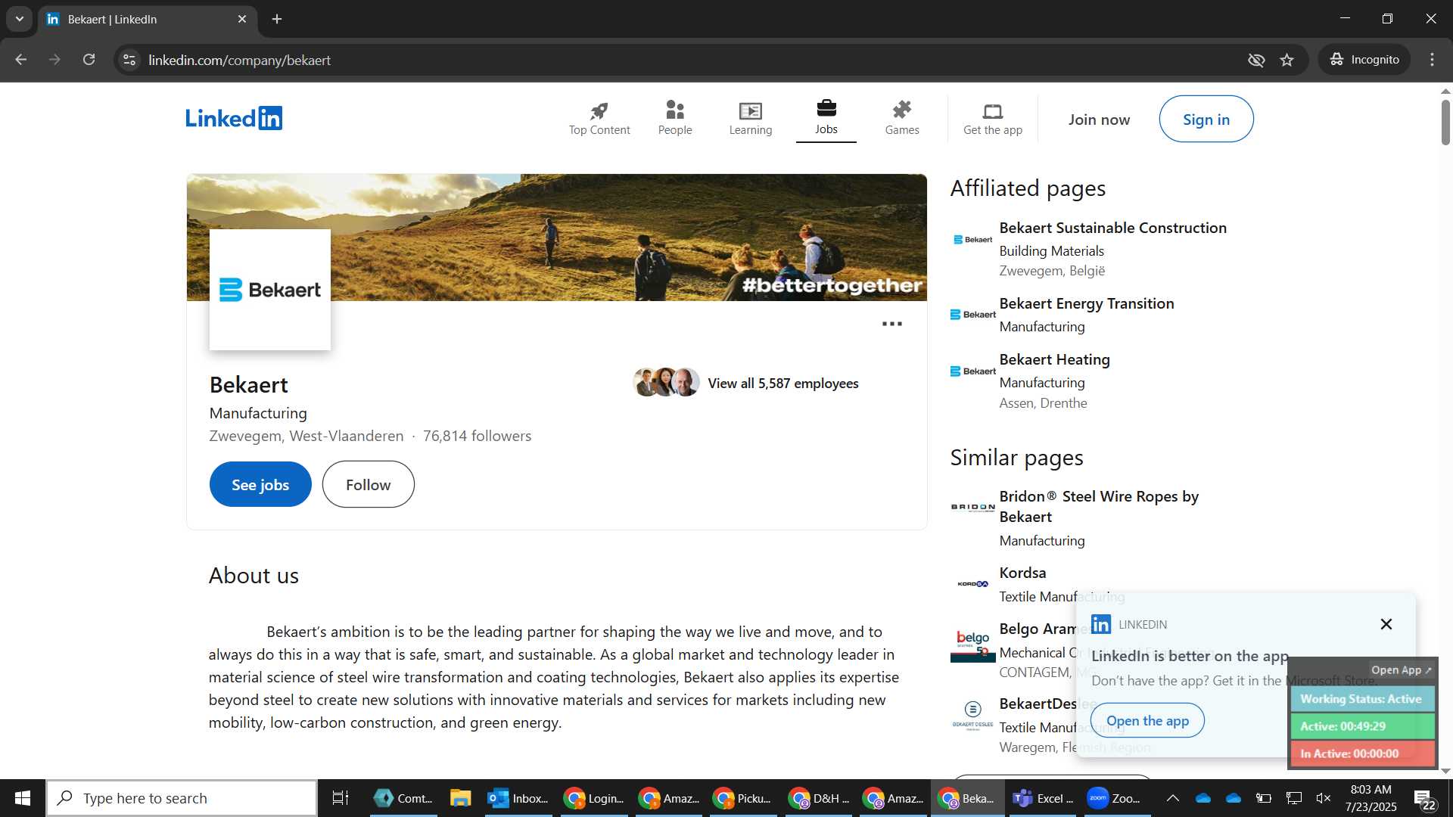Click the taskbar search box
The height and width of the screenshot is (817, 1453).
pyautogui.click(x=182, y=798)
